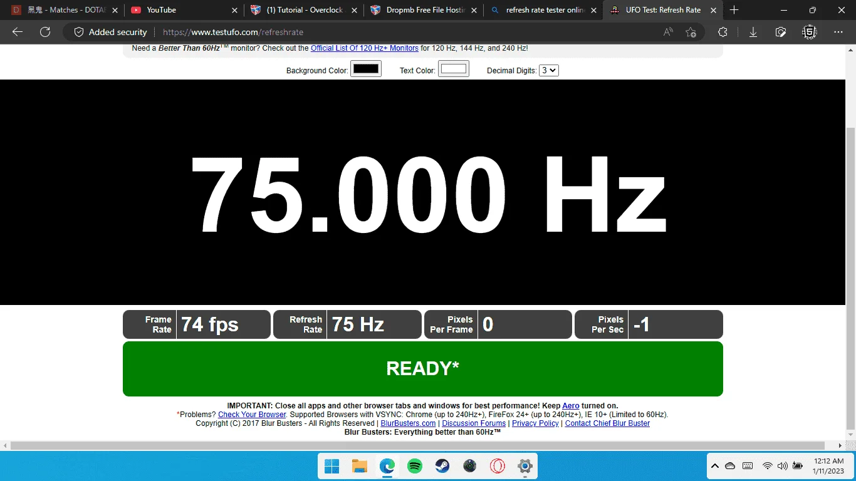Switch to the refresh rate tester search tab

(543, 10)
